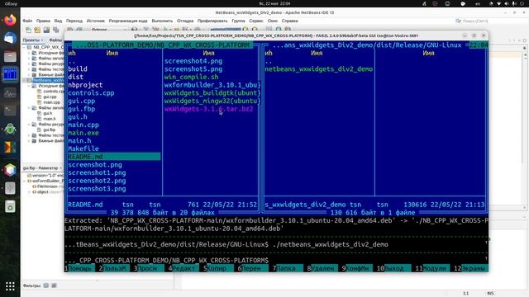Select gui.h in NetBeans project tree
The height and width of the screenshot is (297, 529).
click(x=48, y=114)
